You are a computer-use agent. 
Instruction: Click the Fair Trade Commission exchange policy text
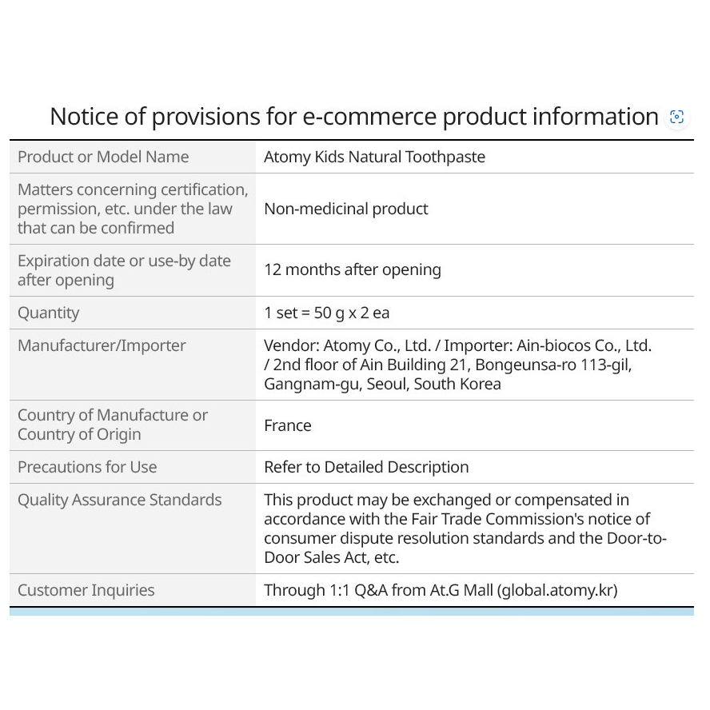pyautogui.click(x=464, y=529)
